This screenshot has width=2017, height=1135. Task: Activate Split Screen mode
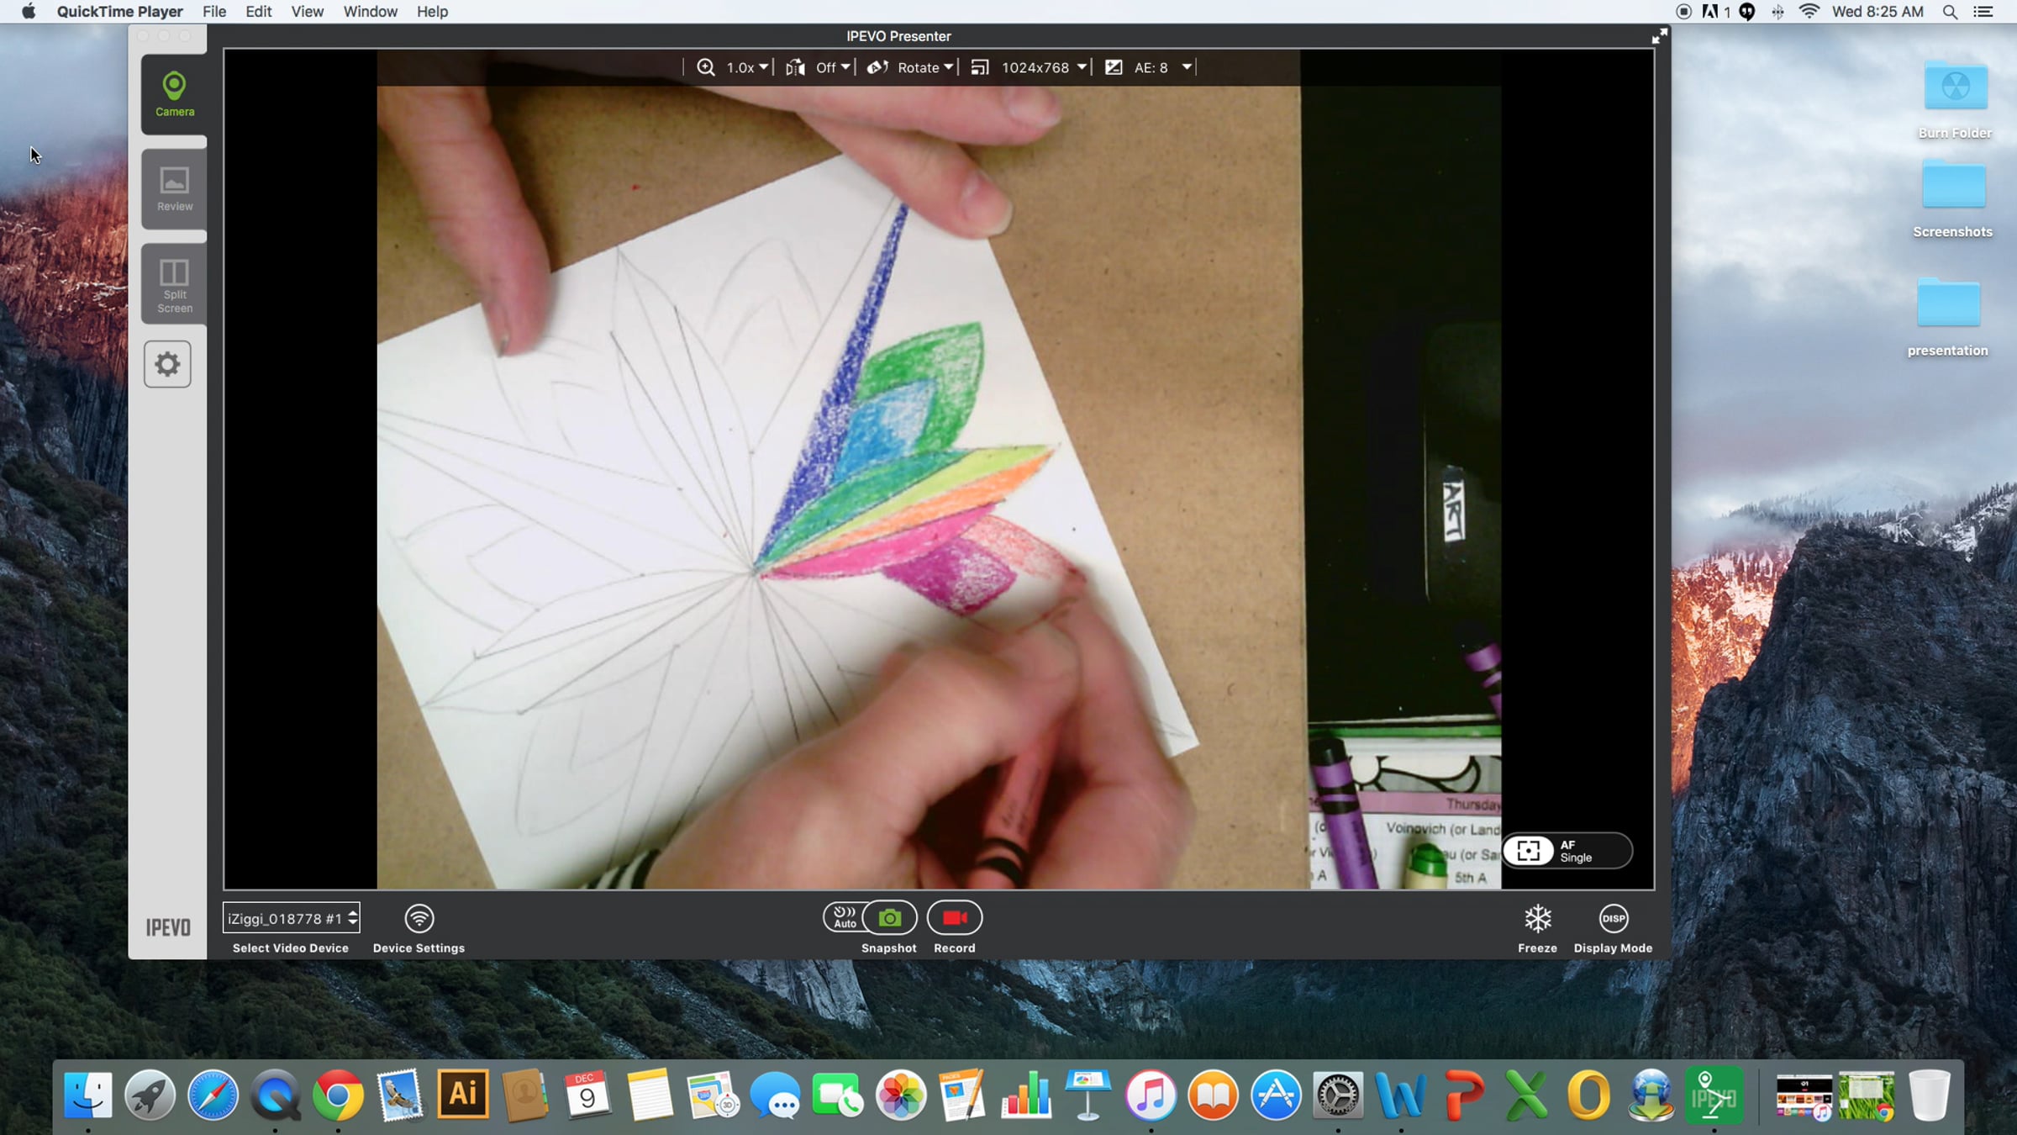coord(174,284)
